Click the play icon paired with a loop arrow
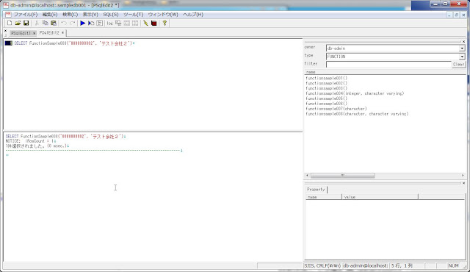The image size is (470, 272). point(91,23)
